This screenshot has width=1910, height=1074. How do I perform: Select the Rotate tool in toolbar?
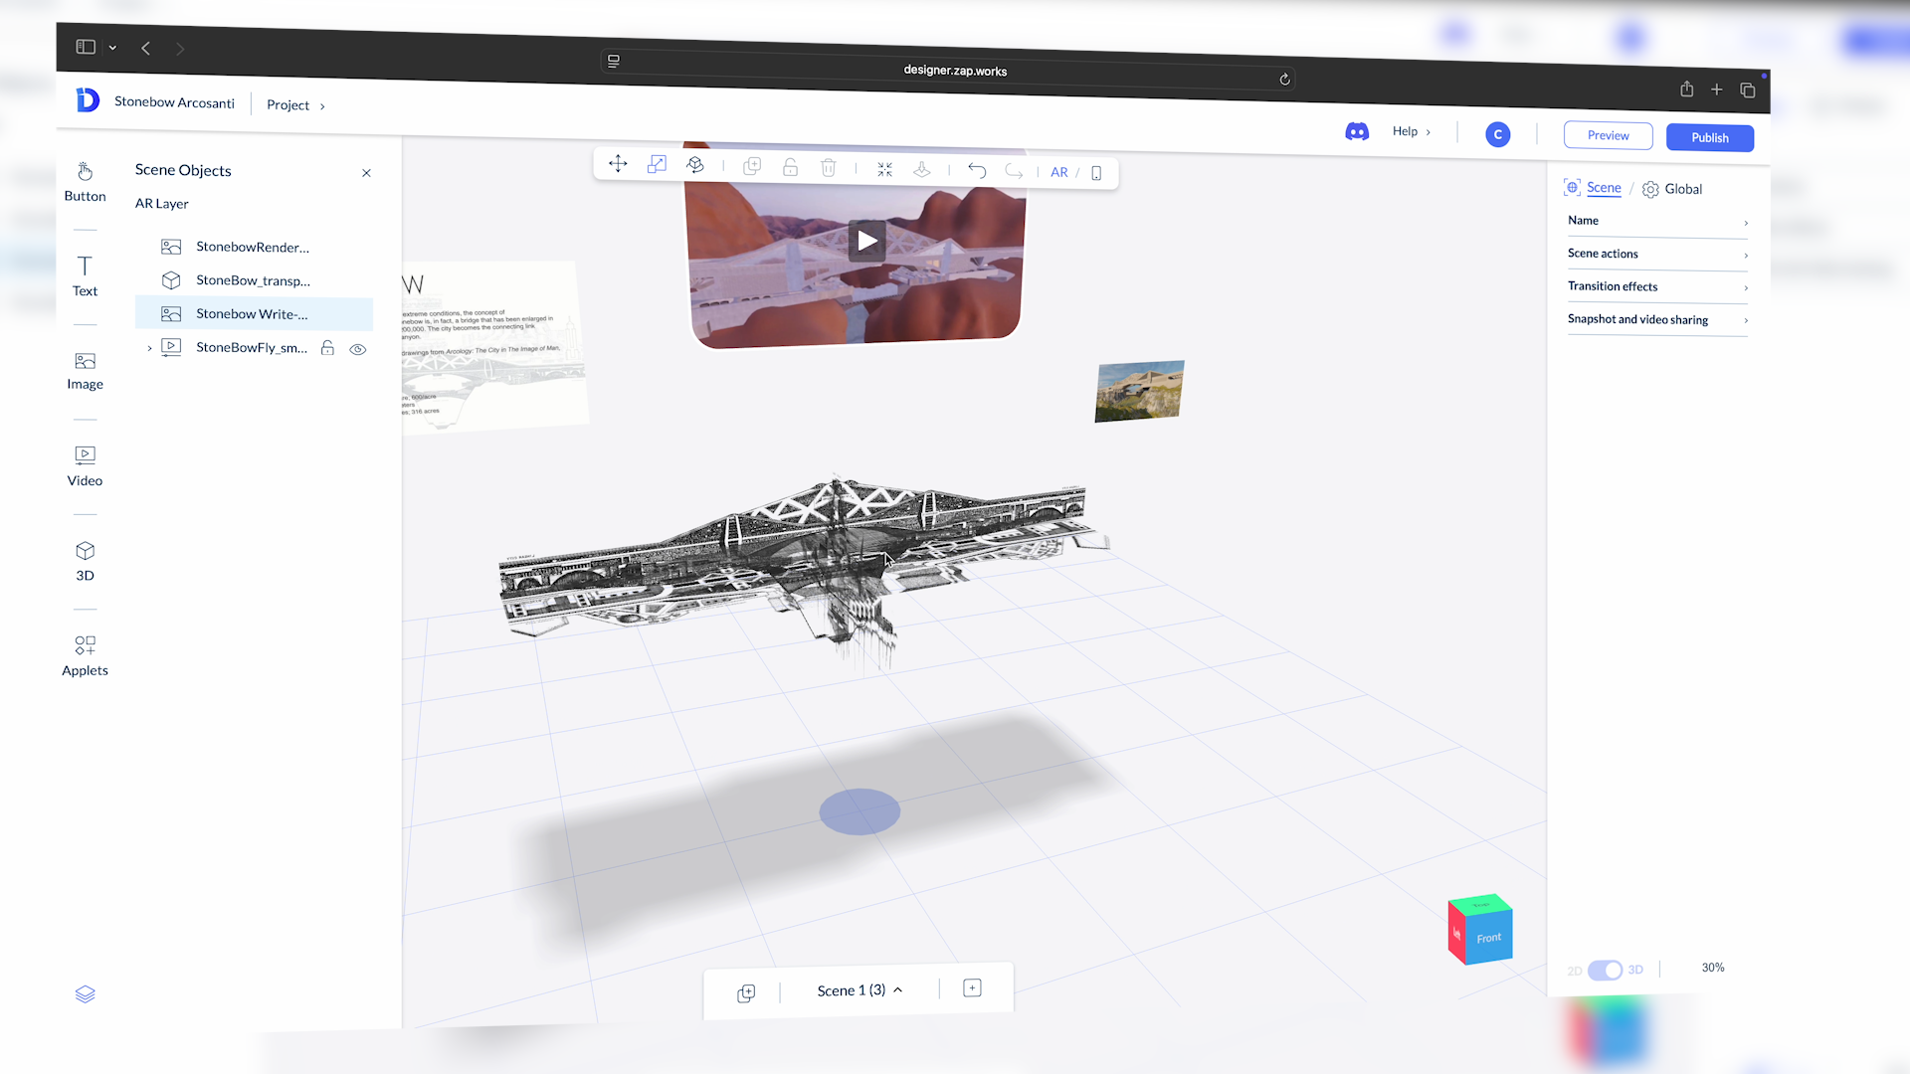[695, 165]
